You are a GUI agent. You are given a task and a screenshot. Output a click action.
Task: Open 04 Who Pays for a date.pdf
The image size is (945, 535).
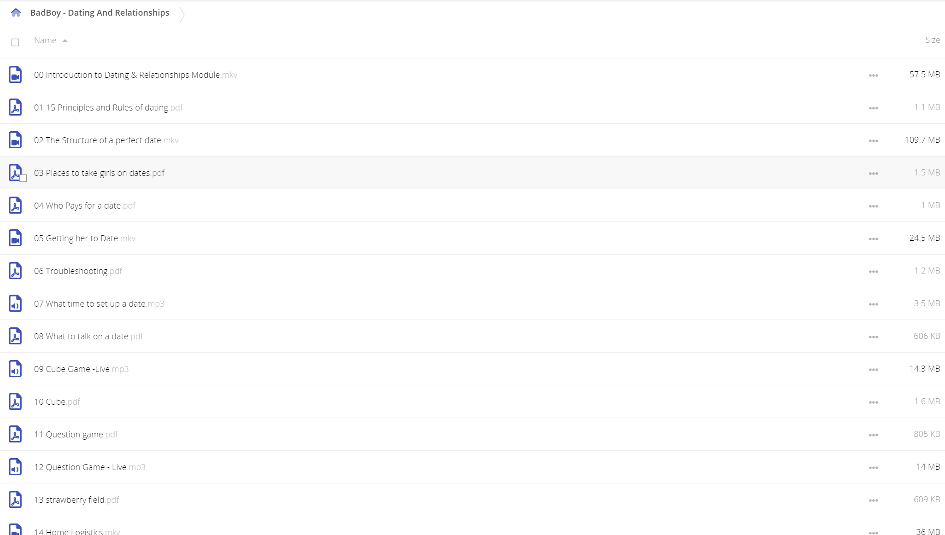[x=85, y=206]
